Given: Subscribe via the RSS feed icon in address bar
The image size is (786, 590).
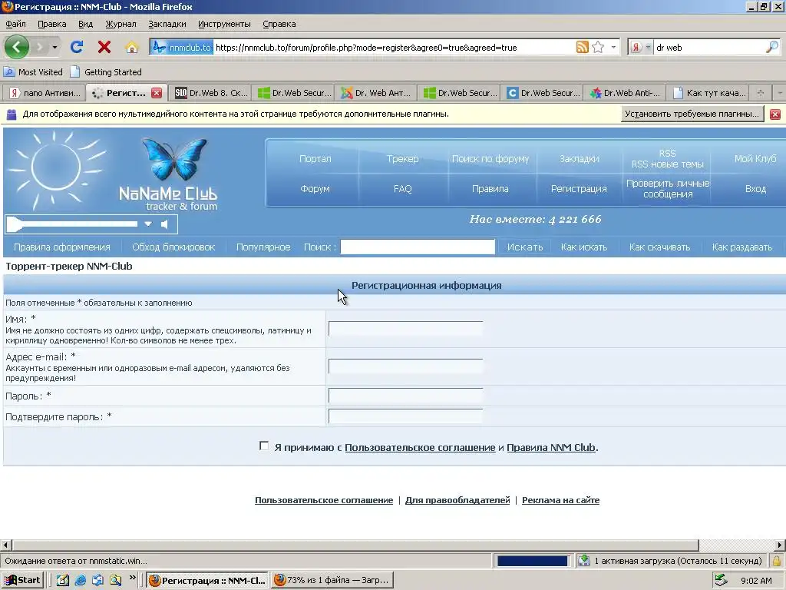Looking at the screenshot, I should [x=582, y=47].
